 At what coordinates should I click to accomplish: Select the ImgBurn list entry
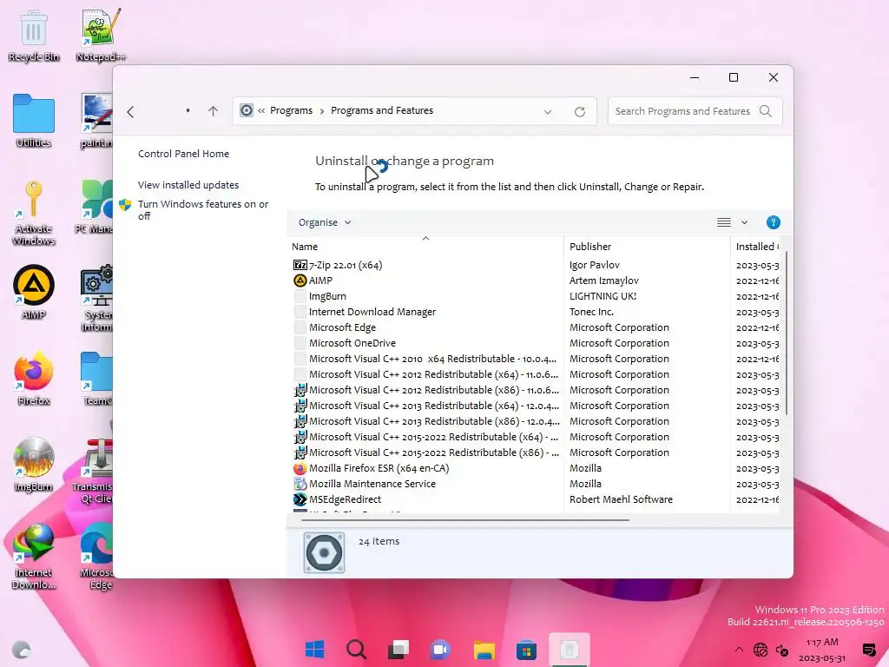coord(536,296)
